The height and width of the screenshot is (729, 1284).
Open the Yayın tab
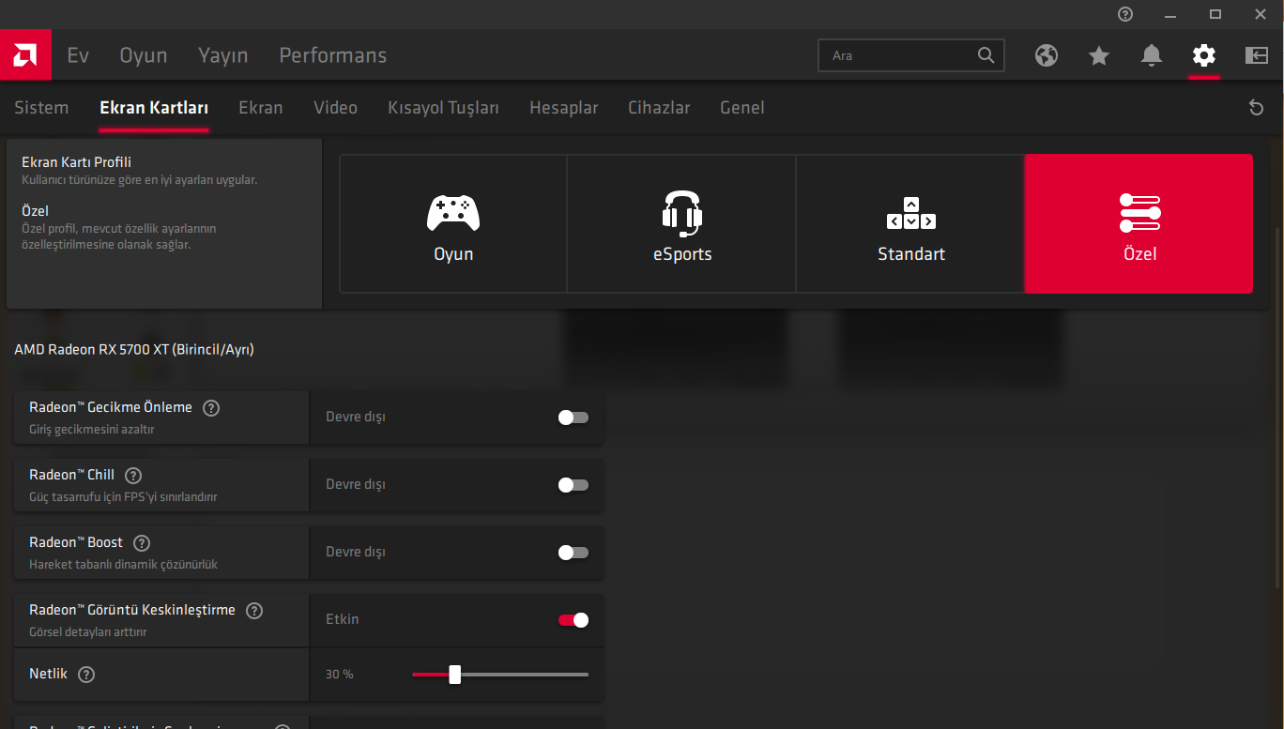223,55
